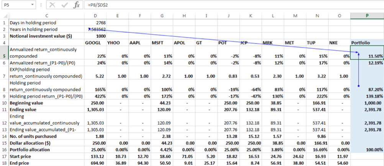Select the MSFT ticker header cell

pyautogui.click(x=162, y=43)
